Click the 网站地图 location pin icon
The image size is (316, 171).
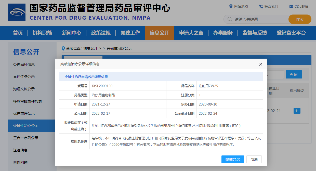(231, 6)
